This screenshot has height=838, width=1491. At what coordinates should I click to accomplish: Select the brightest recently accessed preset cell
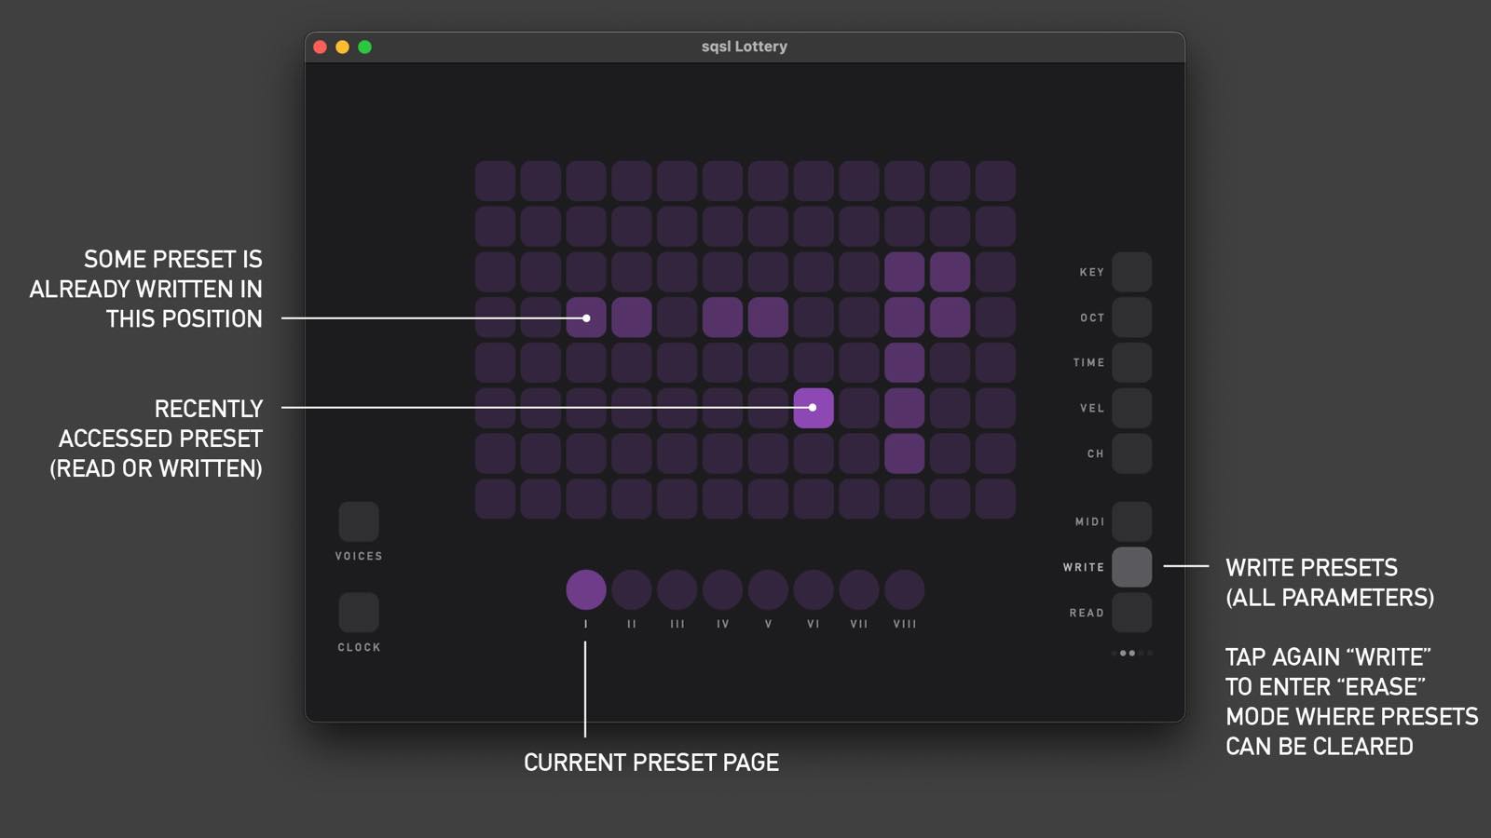click(x=814, y=408)
